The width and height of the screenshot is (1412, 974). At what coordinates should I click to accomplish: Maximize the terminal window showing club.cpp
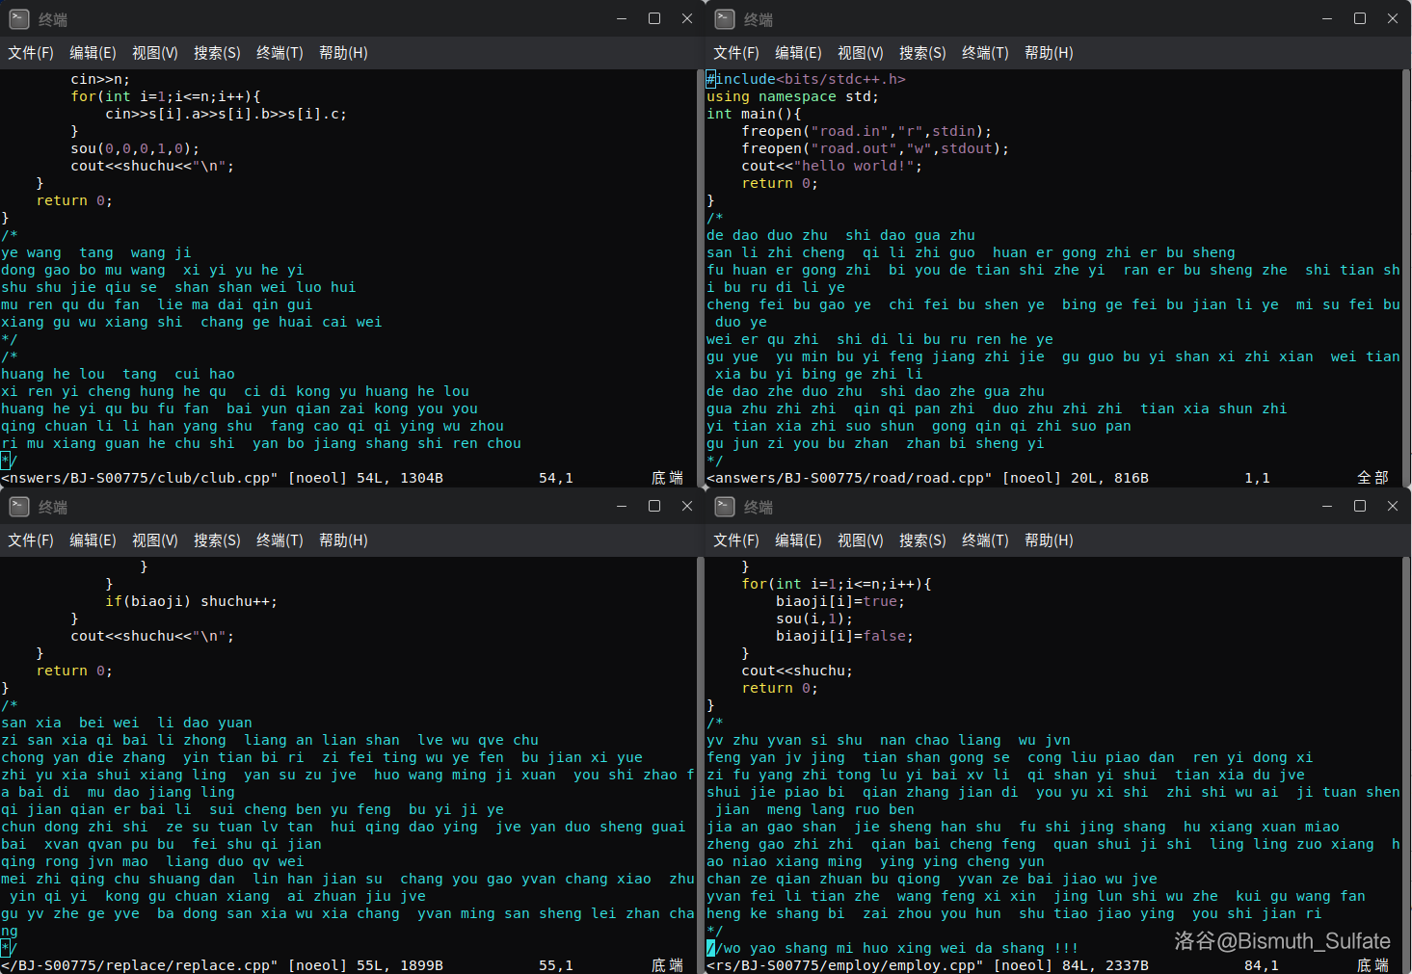[x=654, y=18]
